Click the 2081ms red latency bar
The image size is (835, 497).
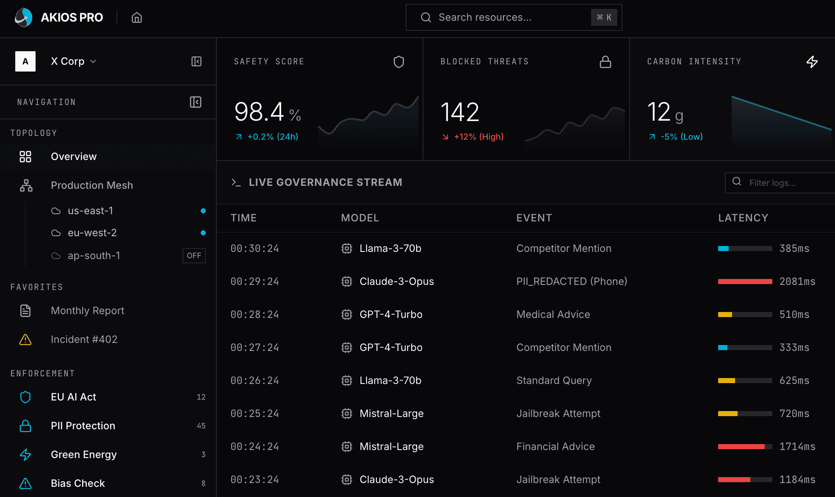pos(745,282)
